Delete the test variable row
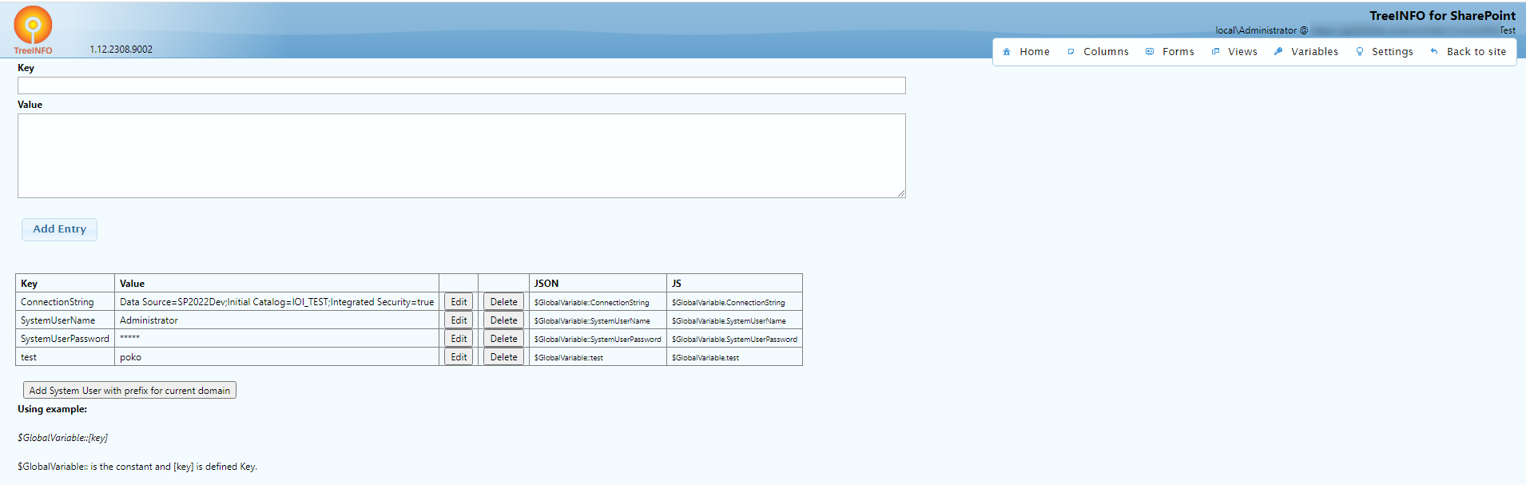The width and height of the screenshot is (1526, 485). (x=503, y=357)
